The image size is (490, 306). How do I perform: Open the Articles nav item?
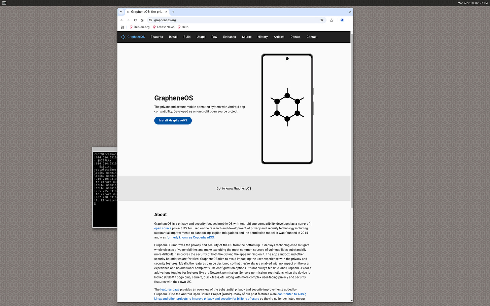coord(279,37)
